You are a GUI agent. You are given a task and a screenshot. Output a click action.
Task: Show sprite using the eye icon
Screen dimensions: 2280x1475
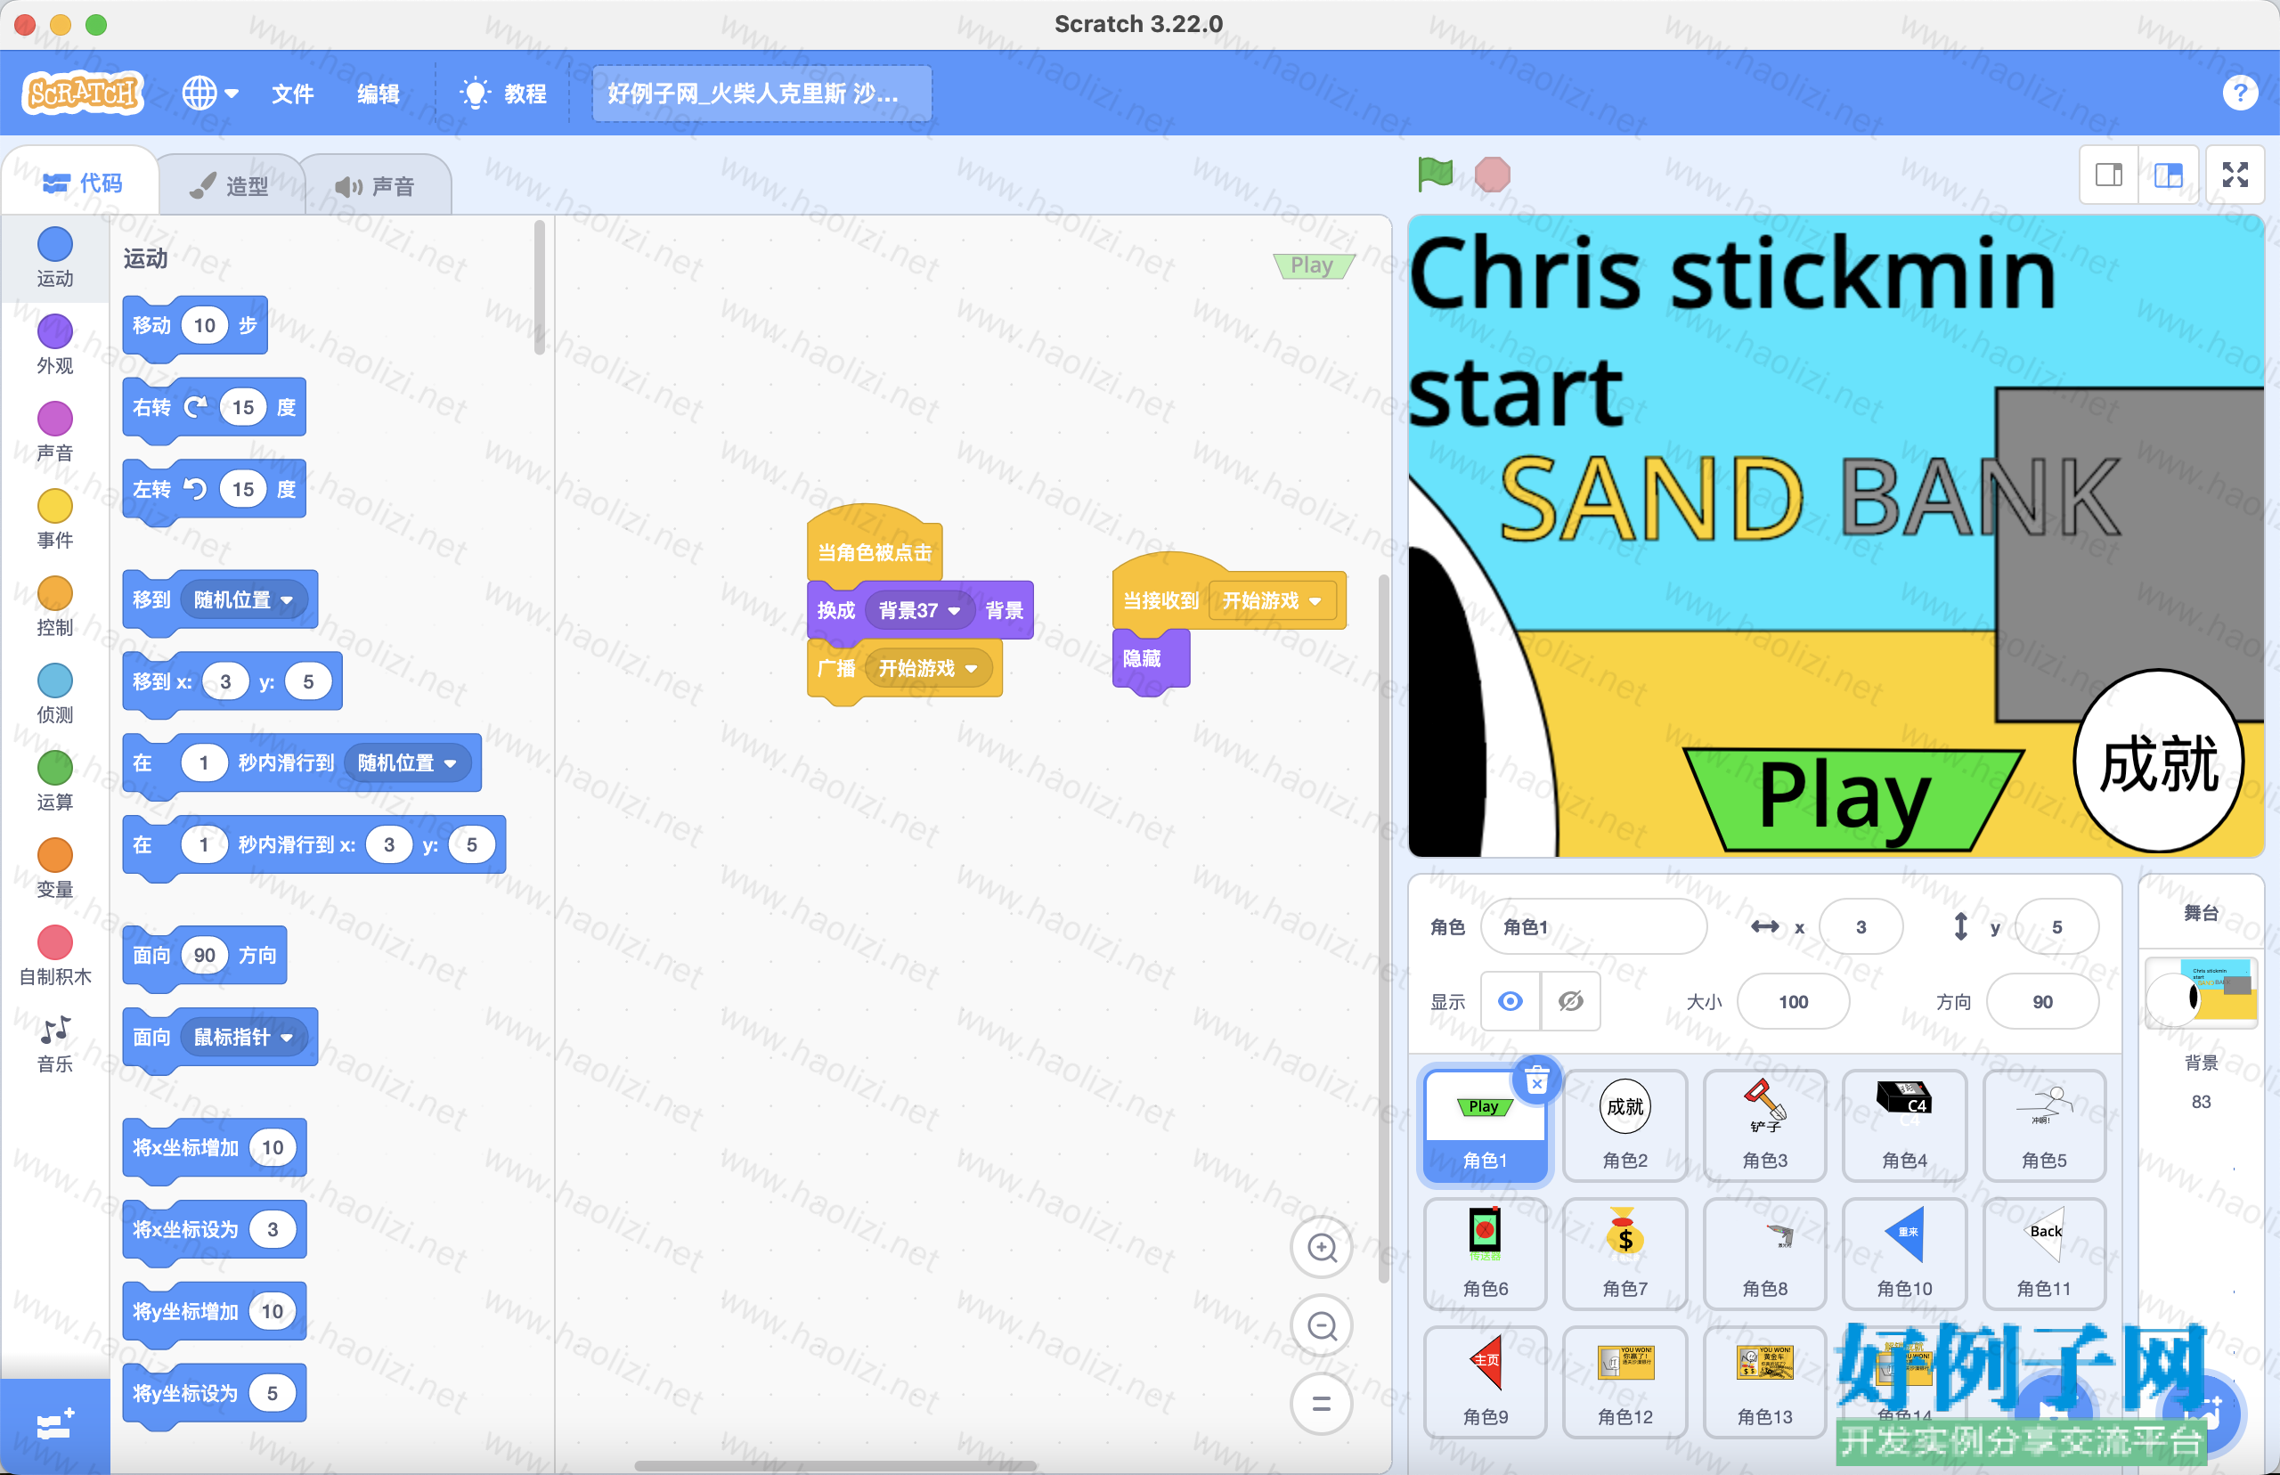1510,1001
